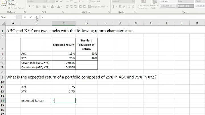Open the Alignment settings dialog launcher
The width and height of the screenshot is (205, 115).
click(109, 12)
